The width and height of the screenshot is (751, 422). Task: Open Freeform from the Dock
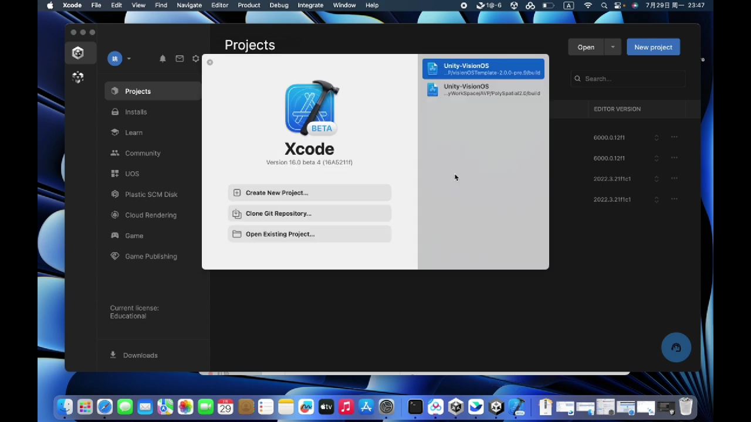tap(306, 407)
